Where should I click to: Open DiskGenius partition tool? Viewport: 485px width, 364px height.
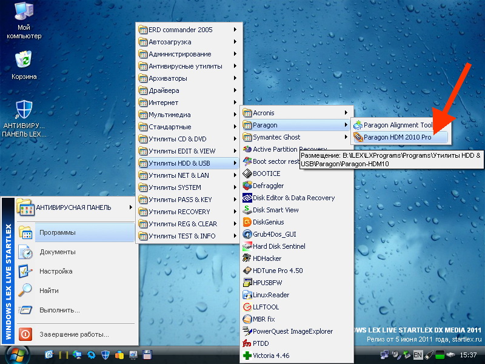(268, 222)
